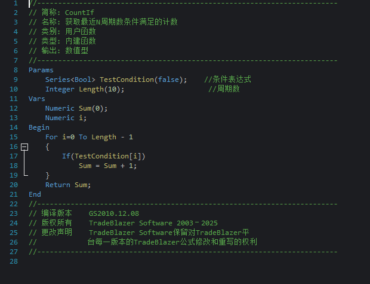The height and width of the screenshot is (284, 370).
Task: Collapse the code fold at line 16
Action: [x=24, y=146]
